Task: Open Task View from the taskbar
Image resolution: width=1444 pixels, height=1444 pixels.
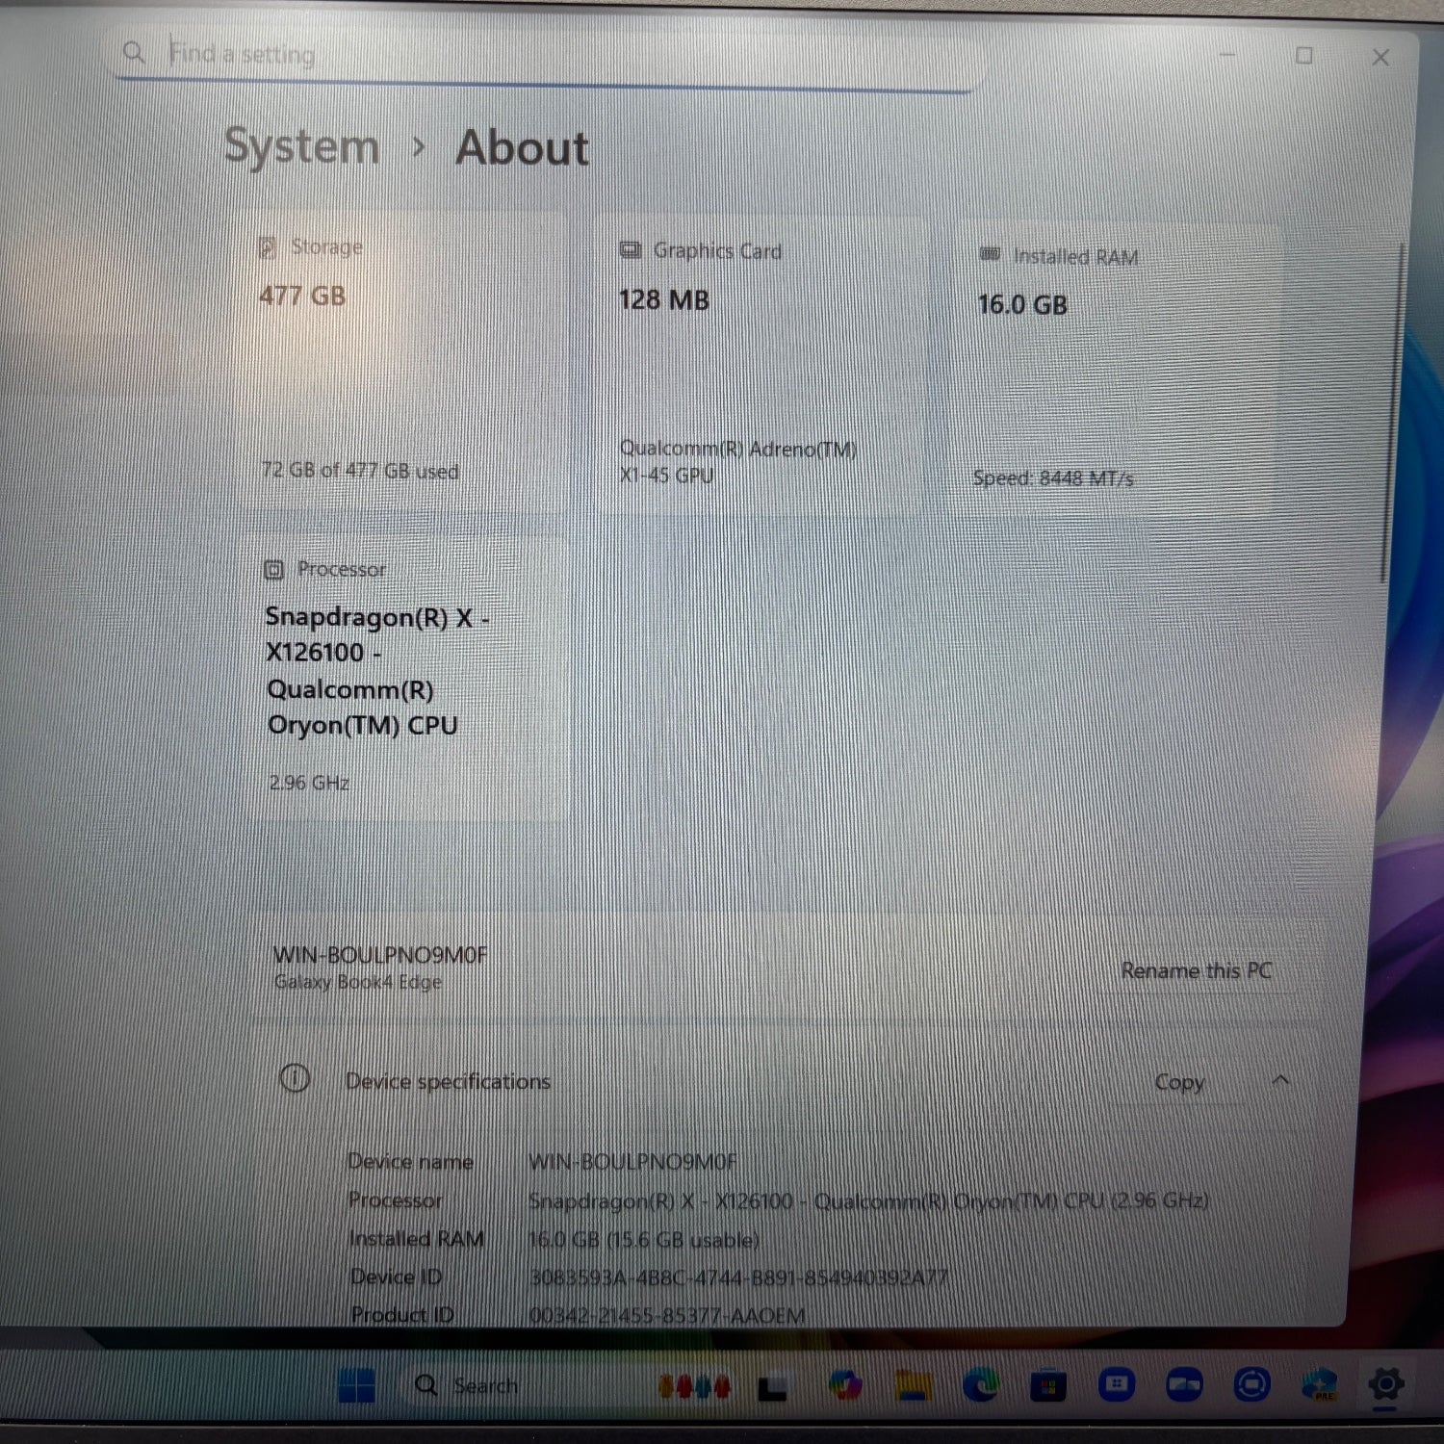Action: pyautogui.click(x=773, y=1387)
